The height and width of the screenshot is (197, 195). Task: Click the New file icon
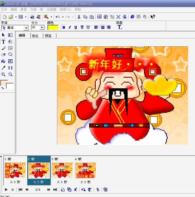click(5, 17)
